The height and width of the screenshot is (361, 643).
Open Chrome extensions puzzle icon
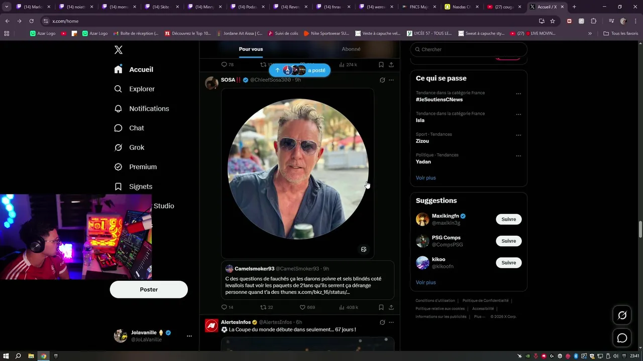pos(593,21)
